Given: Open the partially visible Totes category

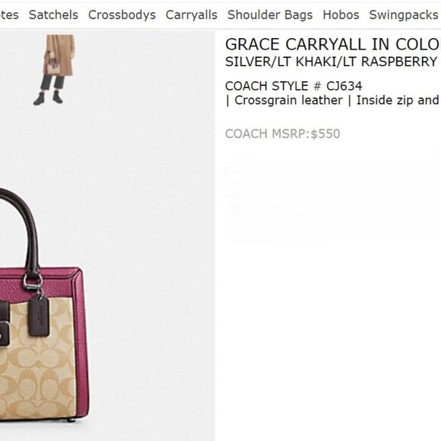Looking at the screenshot, I should click(x=9, y=15).
